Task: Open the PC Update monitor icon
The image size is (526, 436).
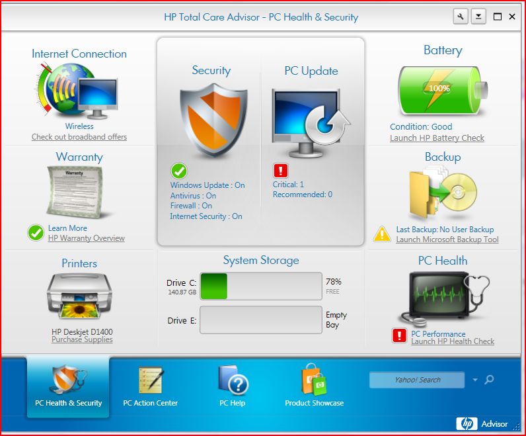Action: click(x=311, y=122)
